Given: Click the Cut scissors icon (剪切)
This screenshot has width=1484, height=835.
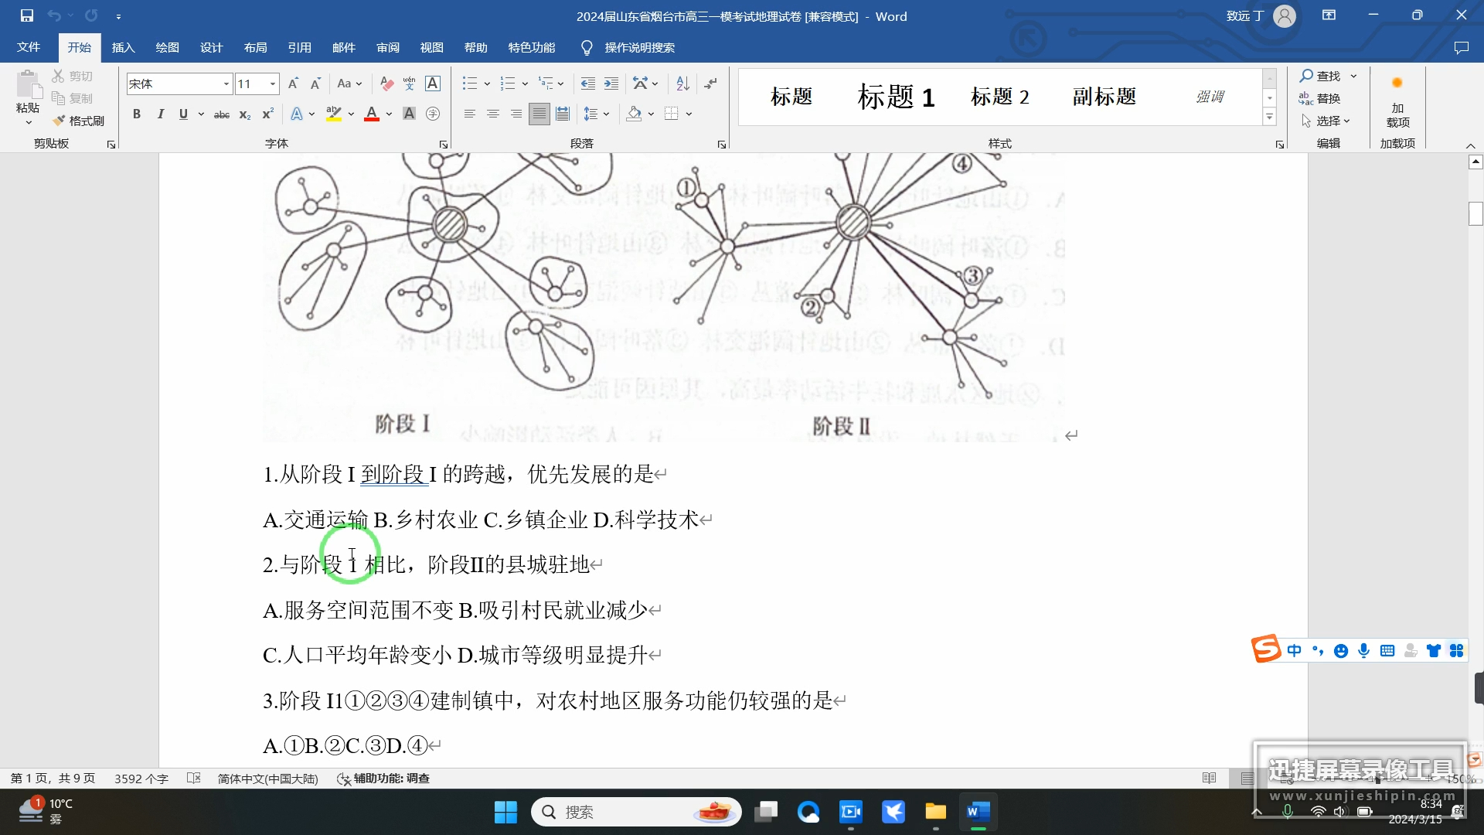Looking at the screenshot, I should pos(73,76).
